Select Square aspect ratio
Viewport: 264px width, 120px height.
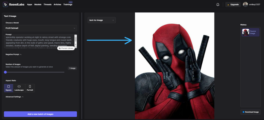(x=8, y=88)
